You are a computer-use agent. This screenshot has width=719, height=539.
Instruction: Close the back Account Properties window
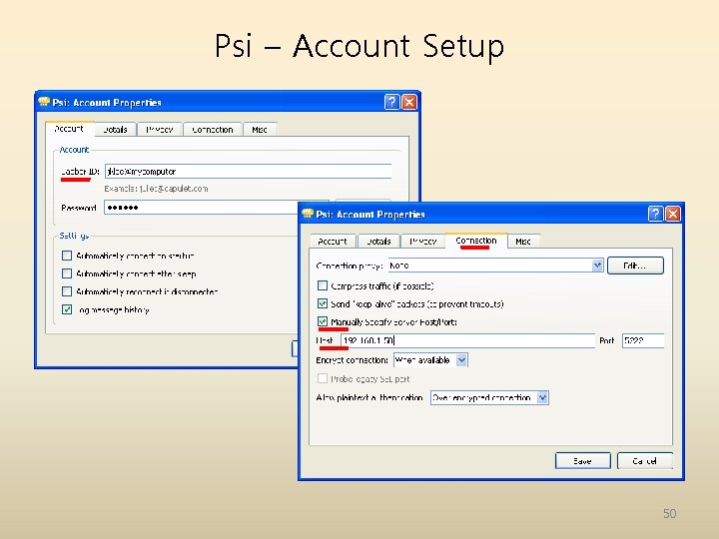409,102
